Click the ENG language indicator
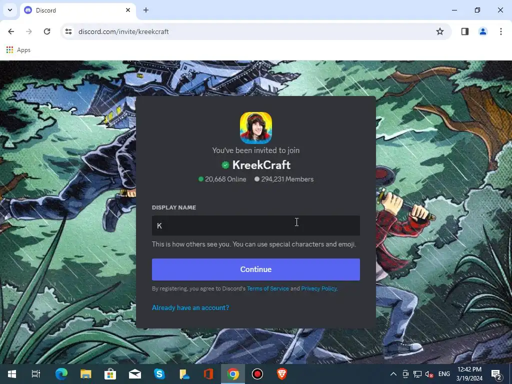512x384 pixels. [x=444, y=374]
